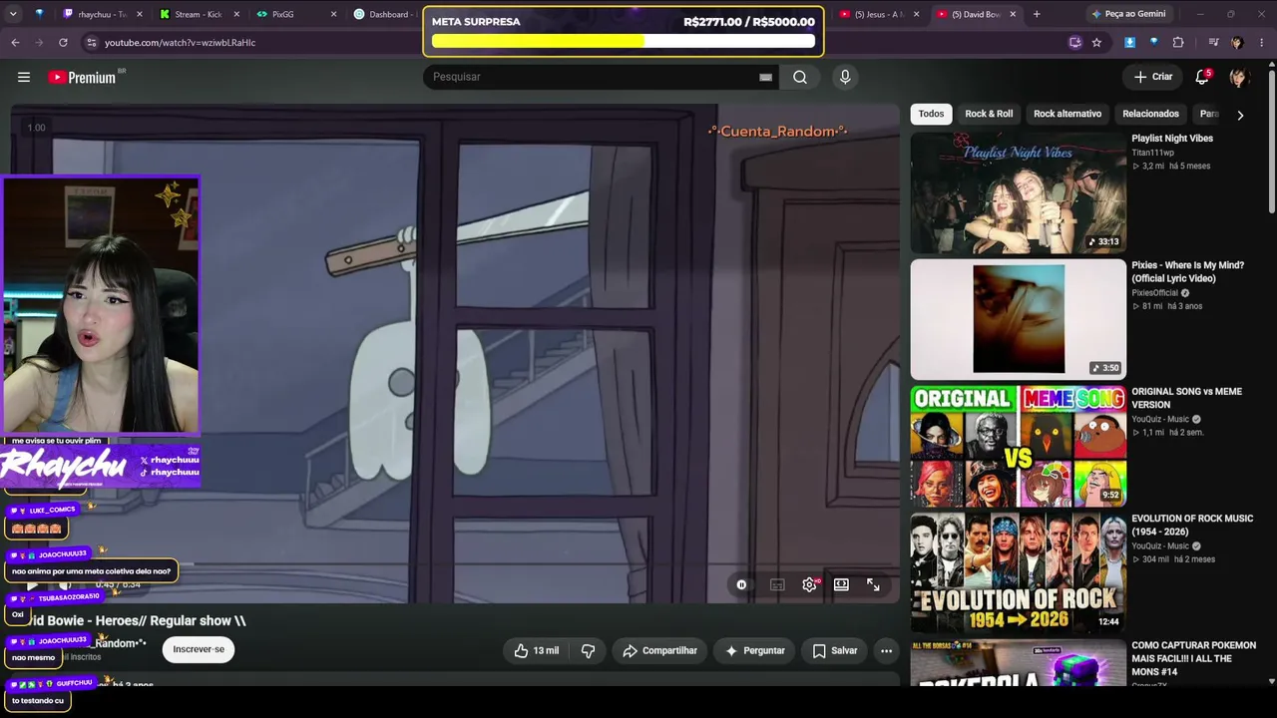Open the Criar create menu

(1153, 77)
